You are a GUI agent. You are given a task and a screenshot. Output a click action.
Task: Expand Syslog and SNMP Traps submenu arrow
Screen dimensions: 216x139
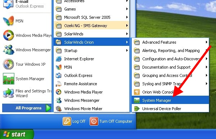(207, 84)
